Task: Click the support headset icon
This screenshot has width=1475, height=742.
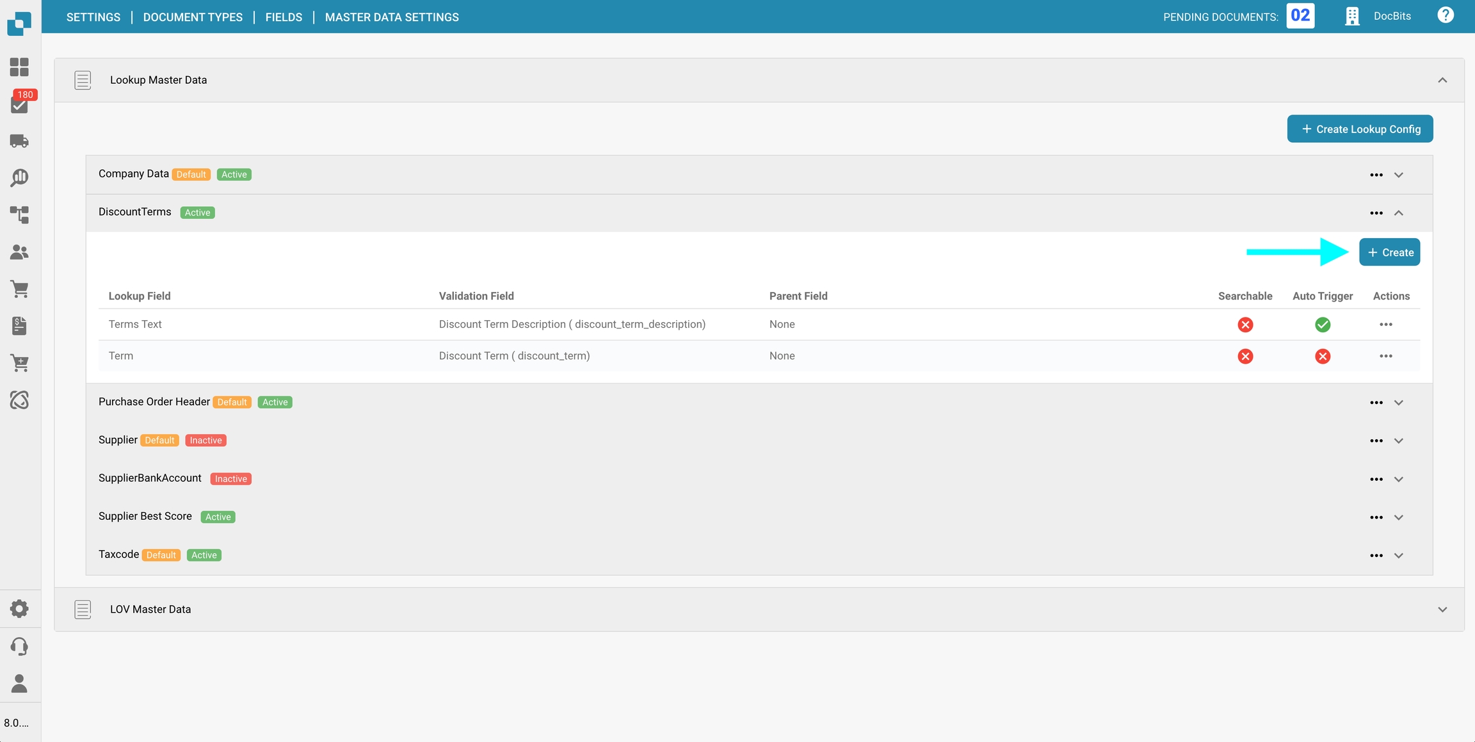Action: coord(19,646)
